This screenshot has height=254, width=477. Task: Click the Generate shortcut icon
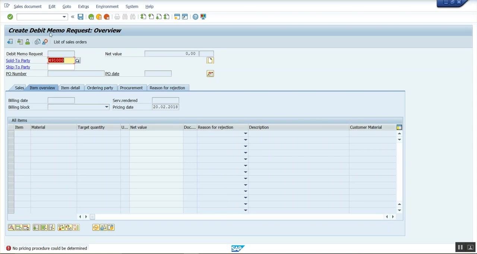click(185, 17)
